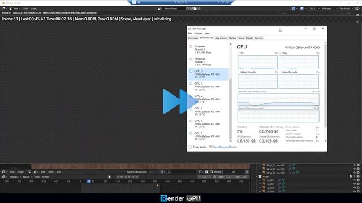Expand the sp.001 tree row

pyautogui.click(x=260, y=180)
